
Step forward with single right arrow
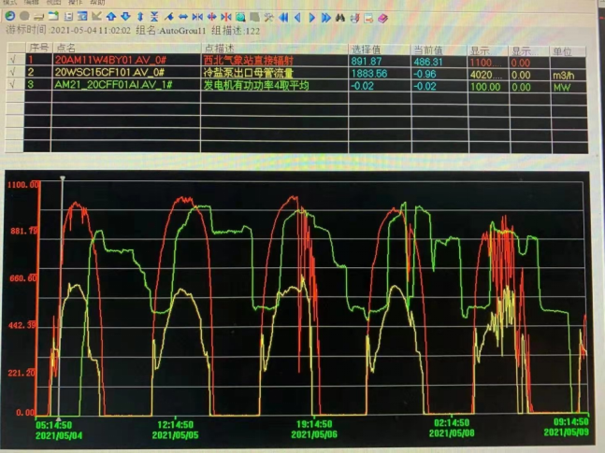311,18
